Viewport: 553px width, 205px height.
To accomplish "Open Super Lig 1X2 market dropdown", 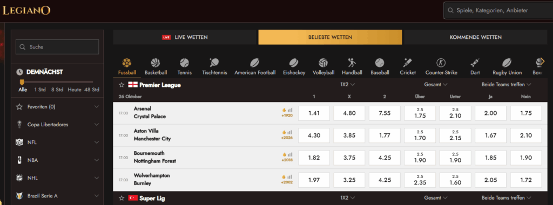I will [x=347, y=198].
